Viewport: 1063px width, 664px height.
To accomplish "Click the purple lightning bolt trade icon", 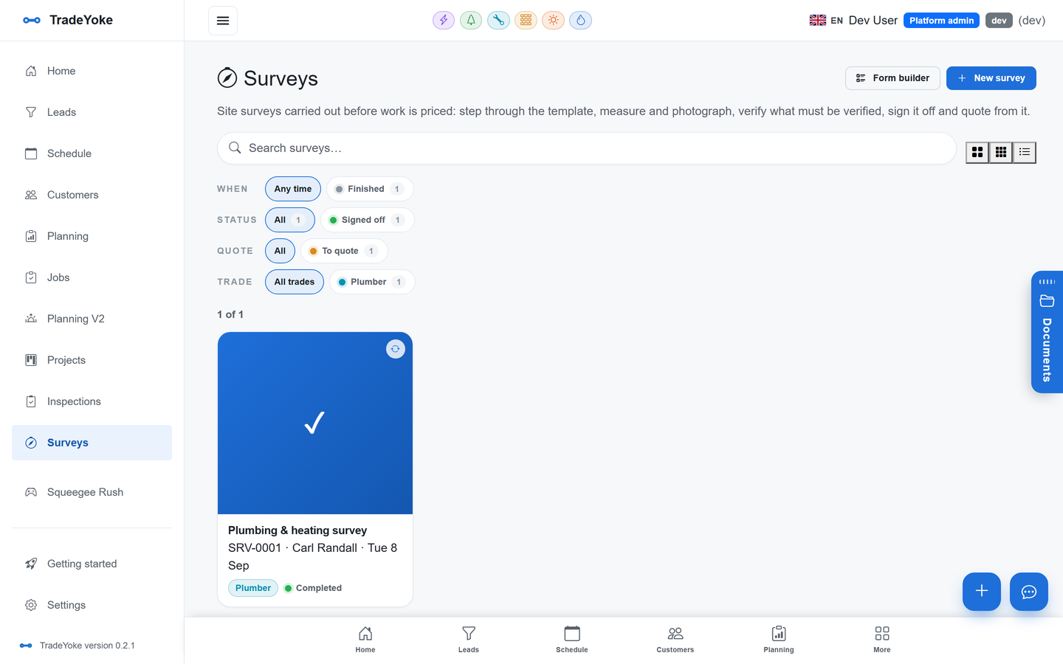I will [444, 20].
